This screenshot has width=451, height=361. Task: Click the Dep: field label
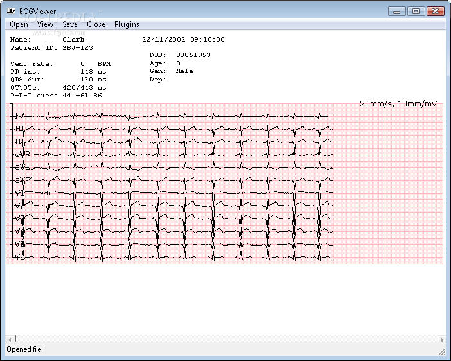157,80
